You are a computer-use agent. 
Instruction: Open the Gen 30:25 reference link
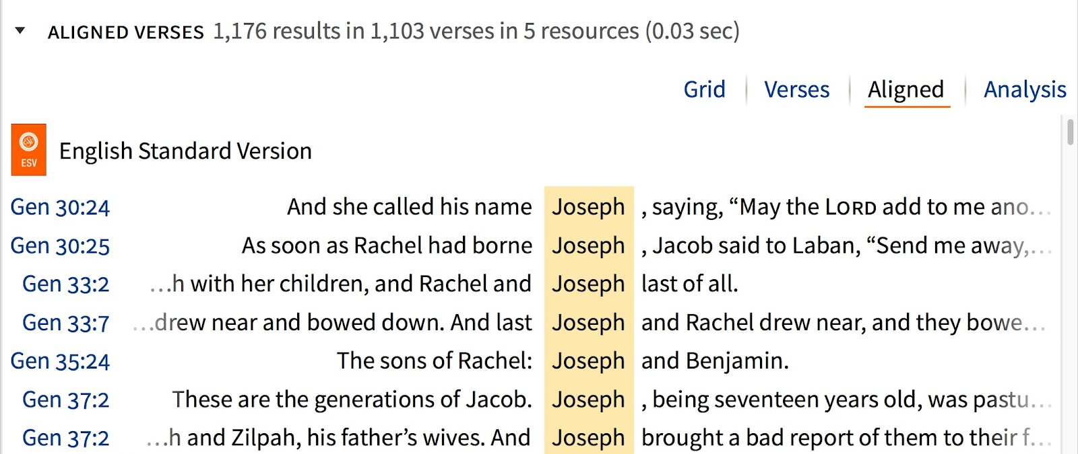click(x=60, y=245)
